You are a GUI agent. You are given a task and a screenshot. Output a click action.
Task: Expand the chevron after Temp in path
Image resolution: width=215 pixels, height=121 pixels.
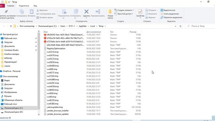tap(105, 26)
